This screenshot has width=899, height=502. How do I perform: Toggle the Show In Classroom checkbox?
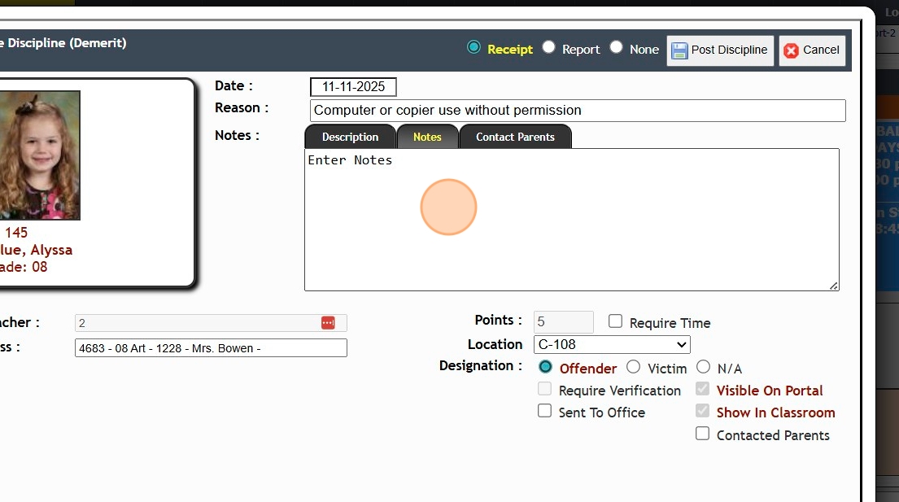pyautogui.click(x=702, y=411)
